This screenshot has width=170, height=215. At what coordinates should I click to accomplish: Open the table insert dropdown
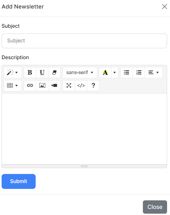13,86
